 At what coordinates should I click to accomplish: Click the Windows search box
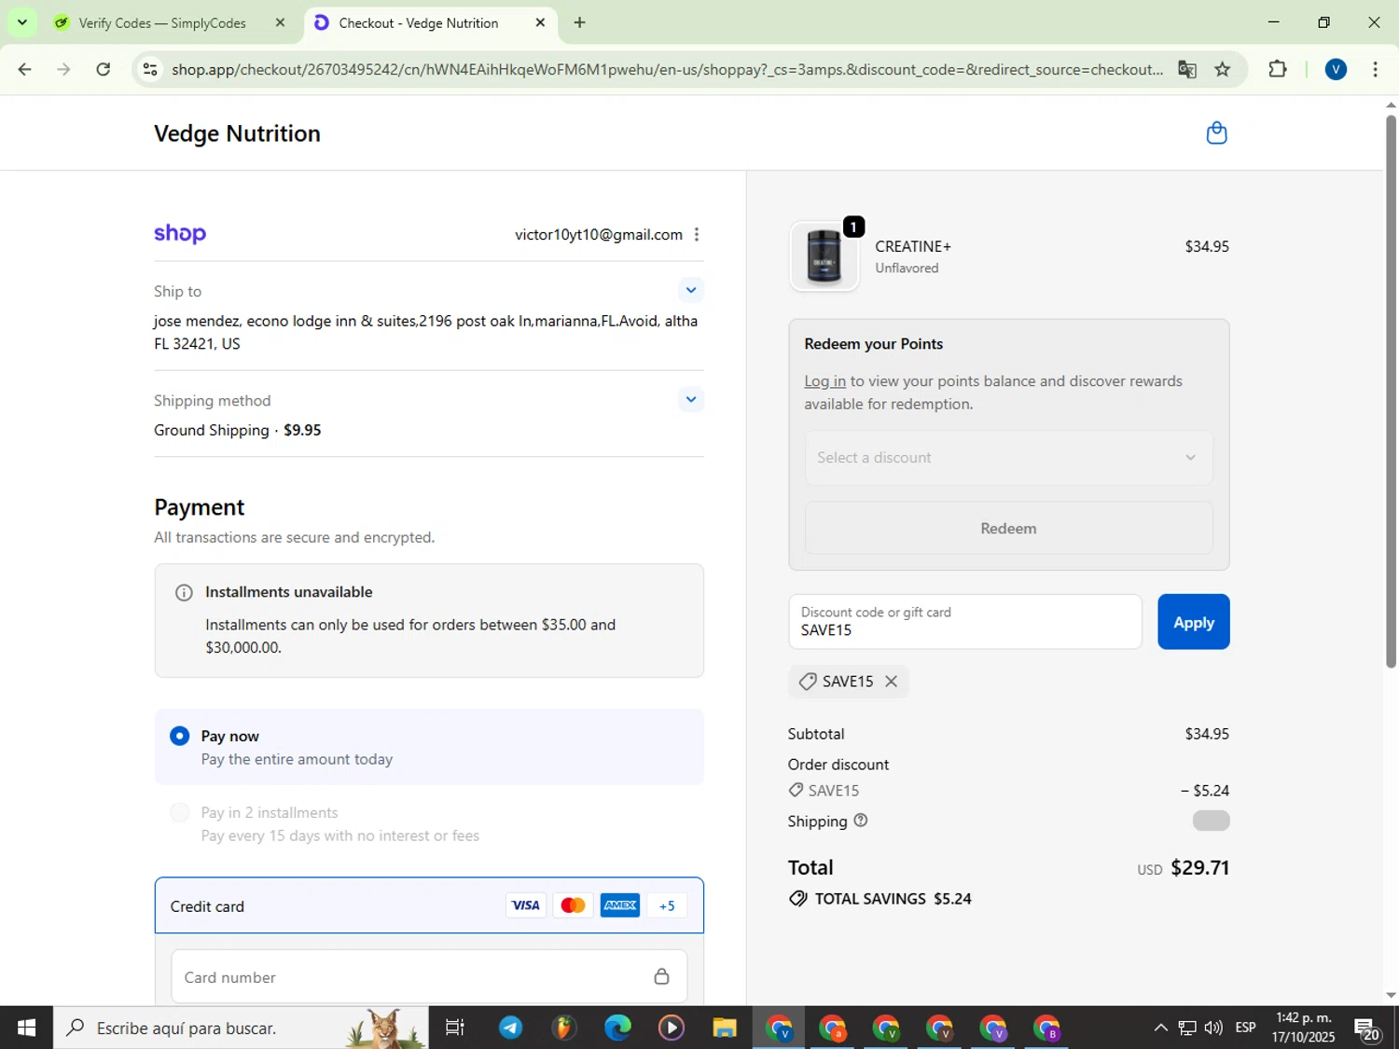[x=241, y=1028]
